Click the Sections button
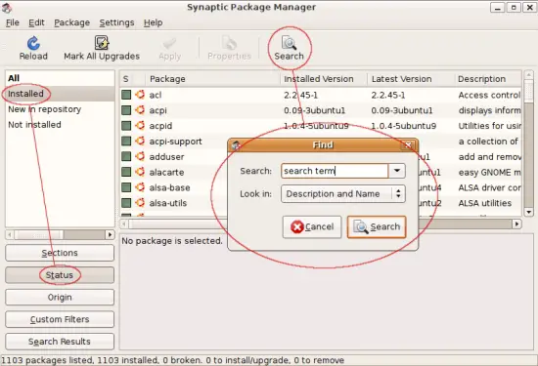 tap(60, 253)
